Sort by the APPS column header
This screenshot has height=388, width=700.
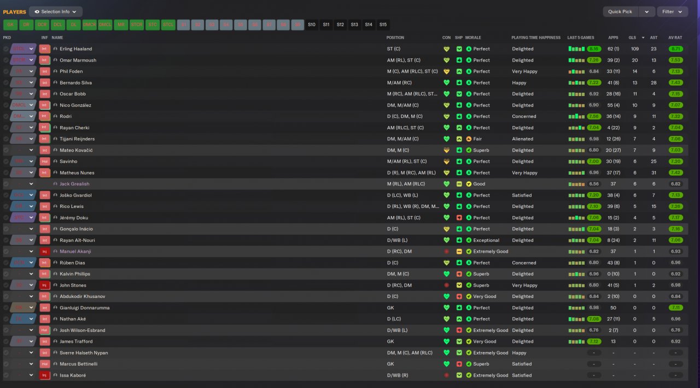(613, 38)
